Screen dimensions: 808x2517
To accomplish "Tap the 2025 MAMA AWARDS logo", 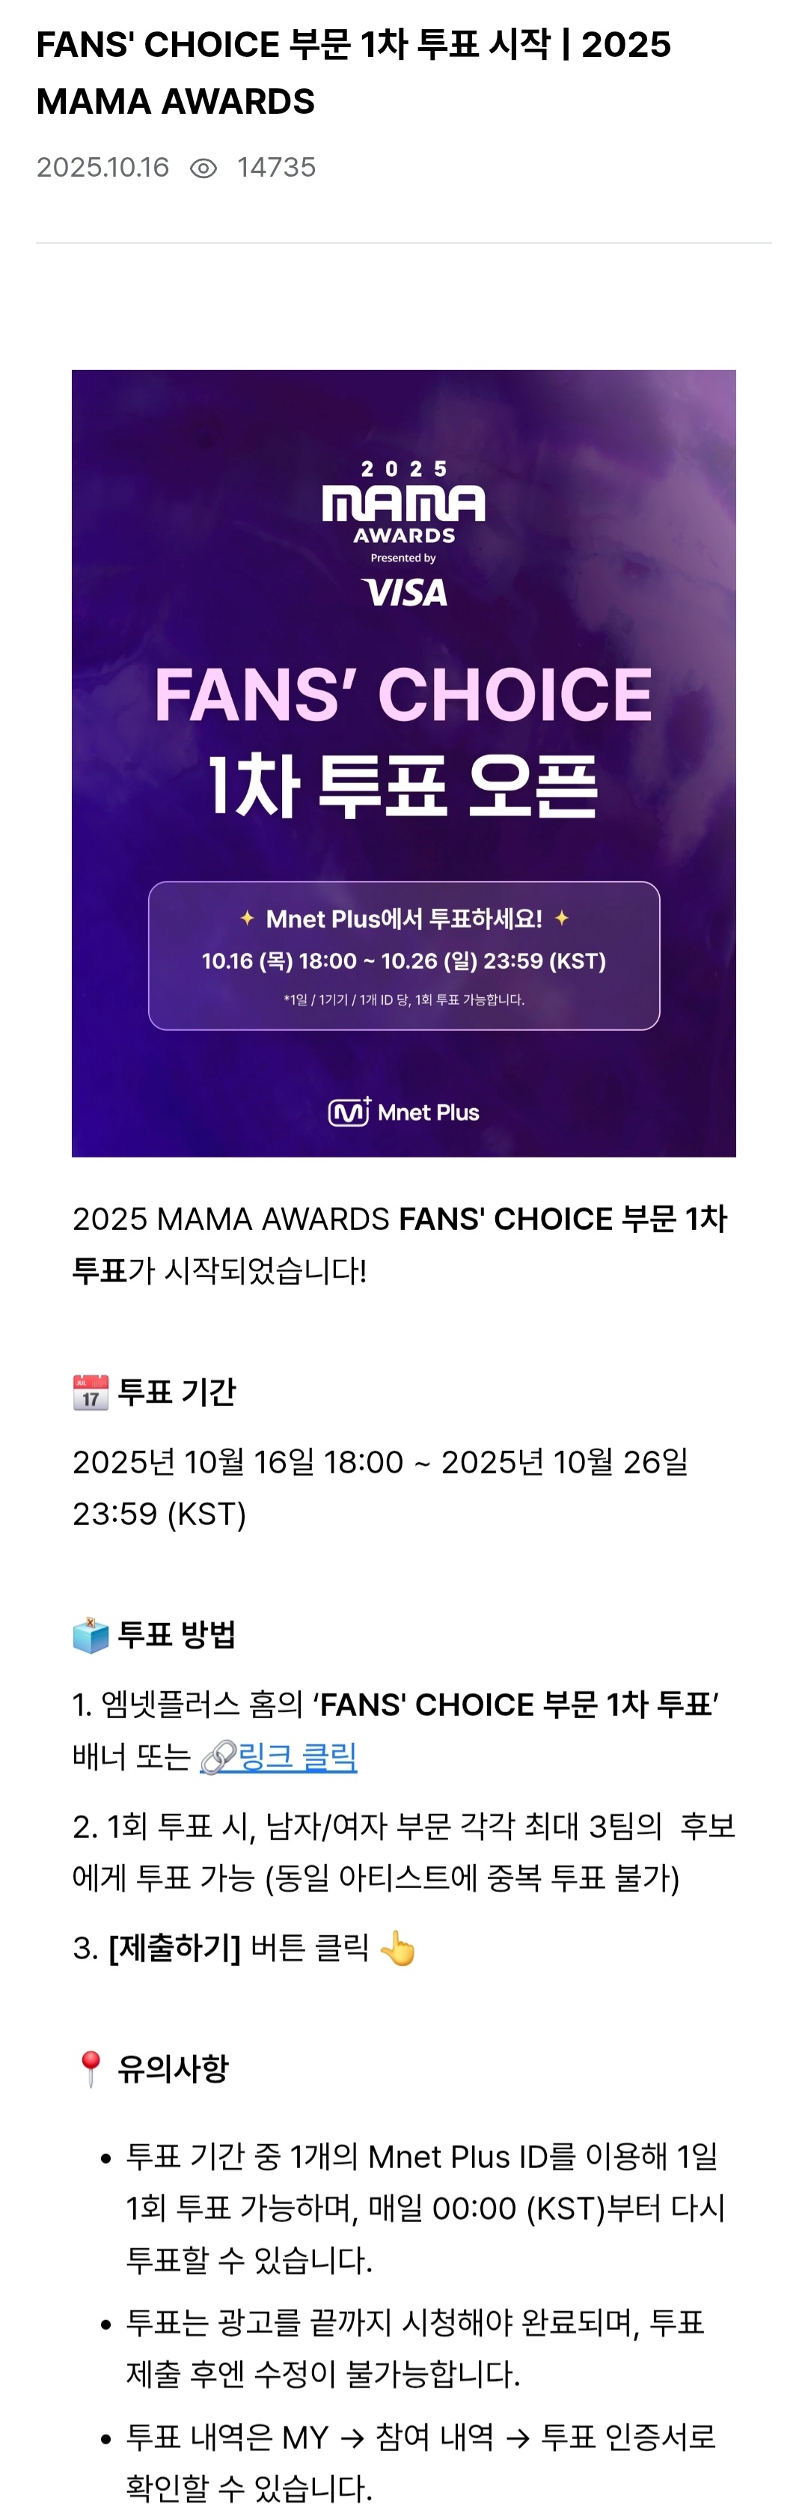I will tap(403, 502).
